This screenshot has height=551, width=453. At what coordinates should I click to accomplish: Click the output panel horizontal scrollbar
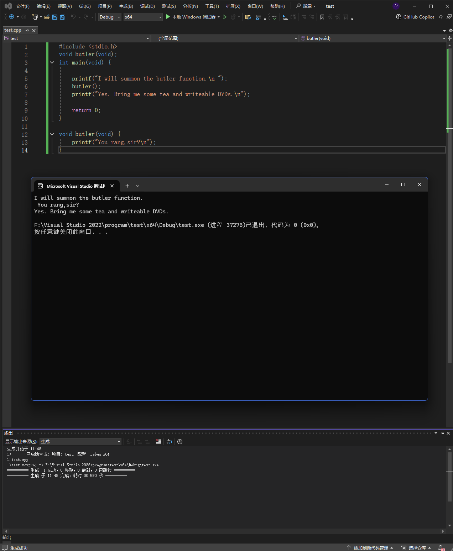point(224,531)
